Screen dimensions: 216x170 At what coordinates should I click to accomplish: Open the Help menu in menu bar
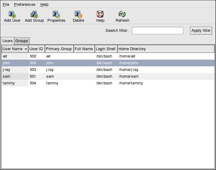click(44, 5)
